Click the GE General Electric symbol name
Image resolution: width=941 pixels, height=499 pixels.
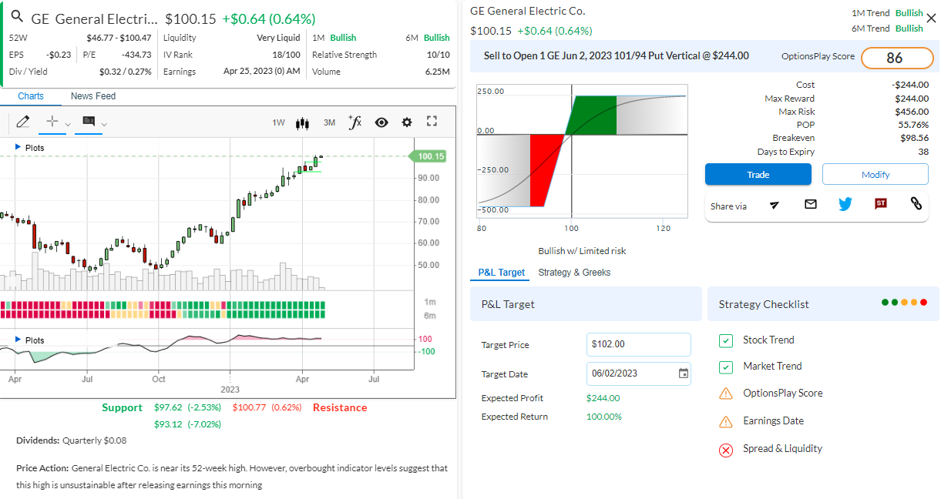tap(94, 18)
